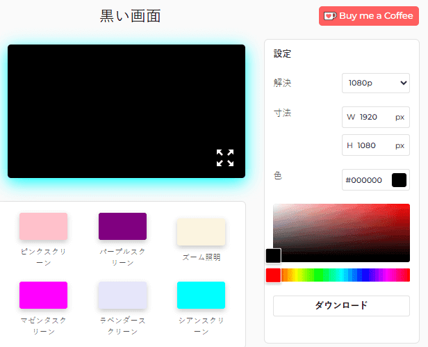Click the coffee cup icon in header

[x=330, y=16]
